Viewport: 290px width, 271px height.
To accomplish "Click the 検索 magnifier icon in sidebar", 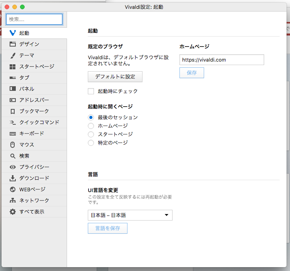I will tap(13, 156).
